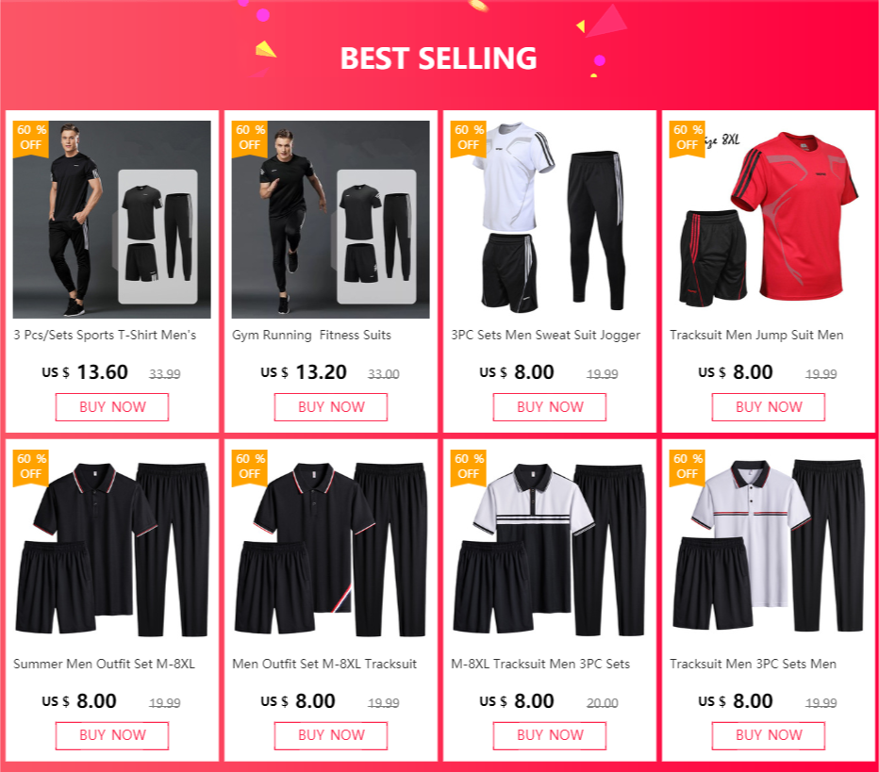The image size is (879, 772).
Task: Click BUY NOW for Tracksuit Men Jump Suit
Action: (769, 406)
